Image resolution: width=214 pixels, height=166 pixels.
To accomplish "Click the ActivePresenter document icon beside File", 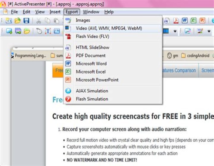I will (x=5, y=12).
